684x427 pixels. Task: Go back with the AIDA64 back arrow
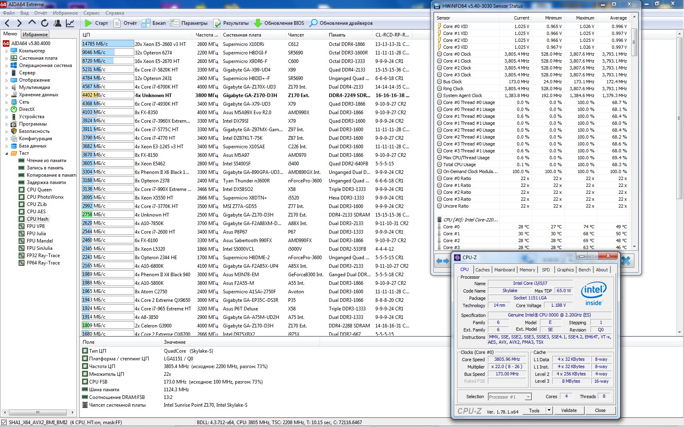pyautogui.click(x=7, y=23)
